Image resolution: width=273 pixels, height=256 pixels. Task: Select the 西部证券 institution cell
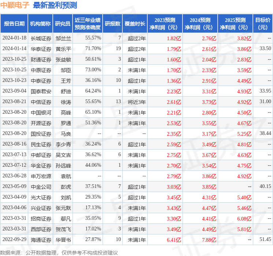point(41,229)
